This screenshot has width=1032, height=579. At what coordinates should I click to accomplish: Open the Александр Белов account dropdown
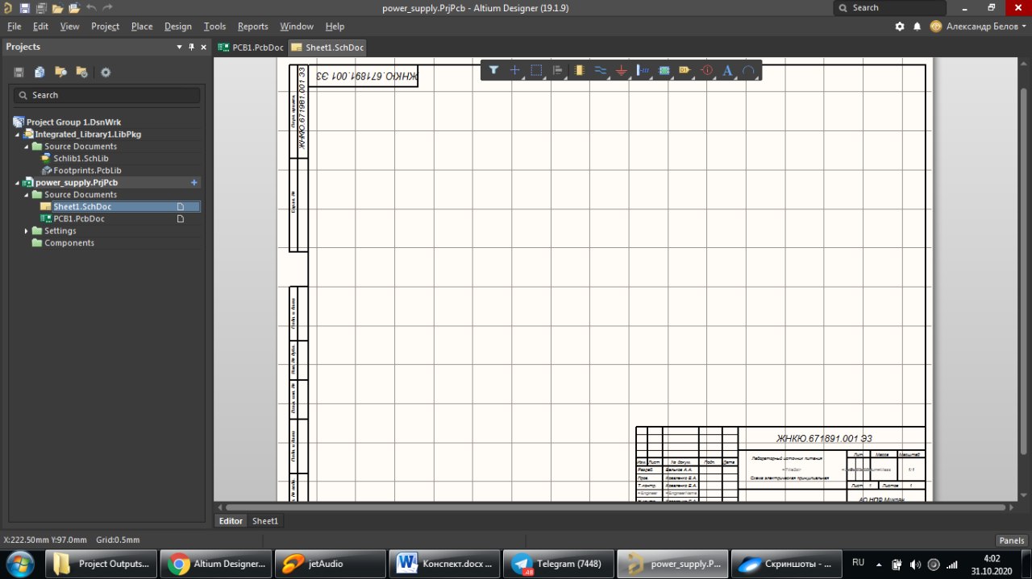(x=979, y=26)
